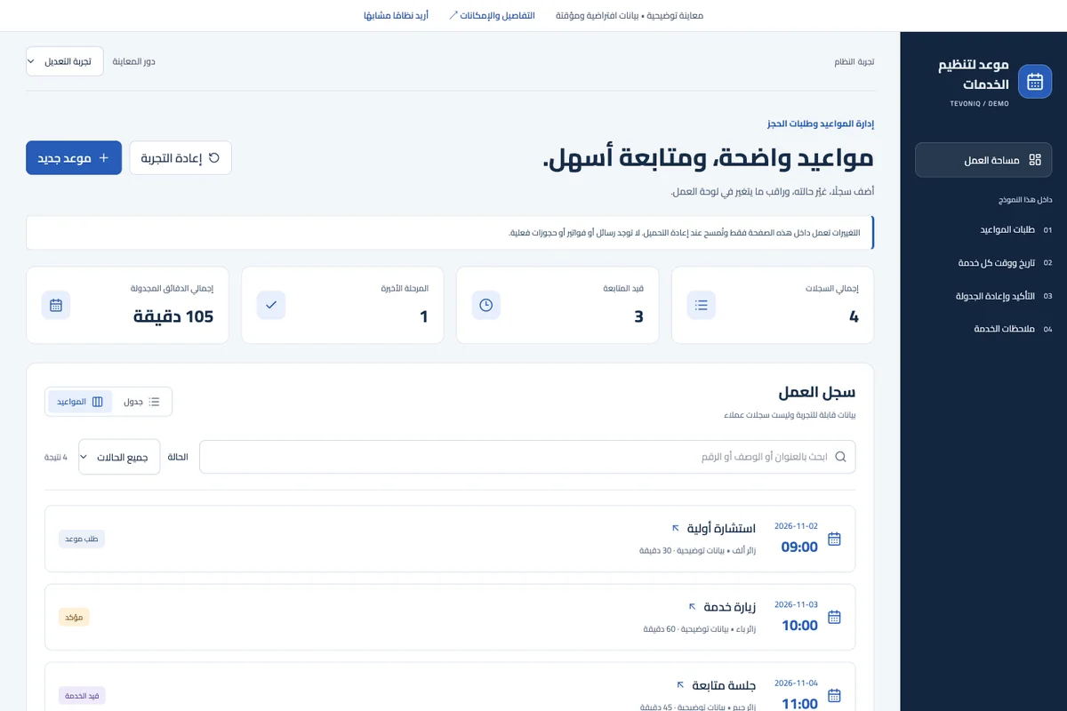The height and width of the screenshot is (711, 1067).
Task: Click the موعد جديد button
Action: (x=74, y=157)
